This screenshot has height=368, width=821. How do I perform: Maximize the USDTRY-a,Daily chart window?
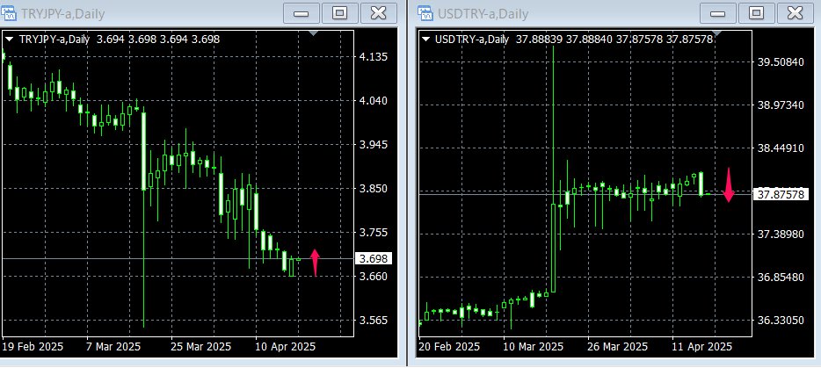(x=757, y=13)
